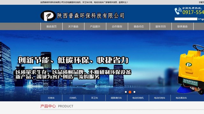Select the 站内 search scope radio

(x=203, y=19)
